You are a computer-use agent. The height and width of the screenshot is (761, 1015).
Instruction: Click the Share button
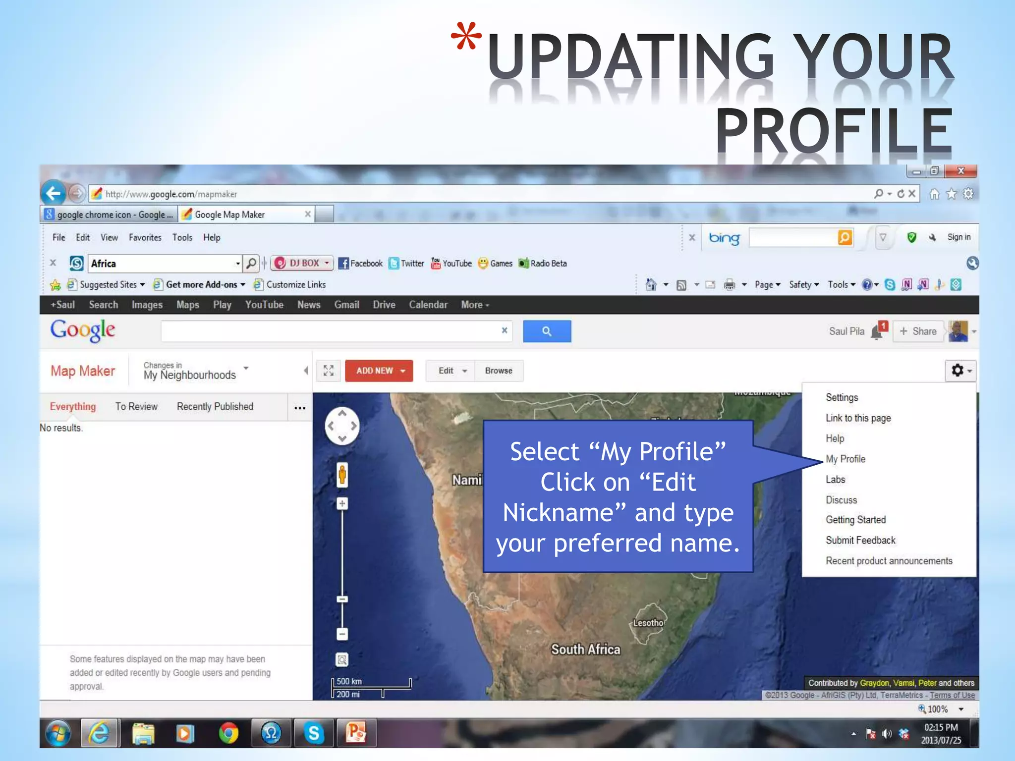point(918,331)
